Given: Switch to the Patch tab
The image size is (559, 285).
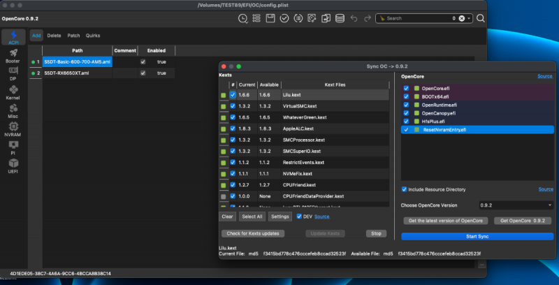Looking at the screenshot, I should pos(73,35).
